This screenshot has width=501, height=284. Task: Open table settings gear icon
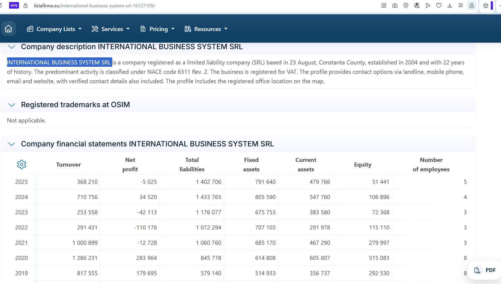click(x=22, y=165)
